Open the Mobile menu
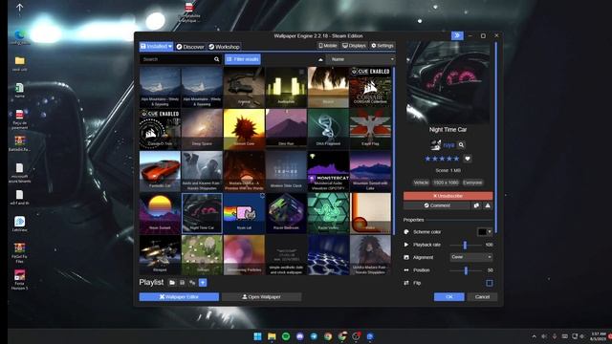Screen dimensions: 612x344 click(x=327, y=46)
